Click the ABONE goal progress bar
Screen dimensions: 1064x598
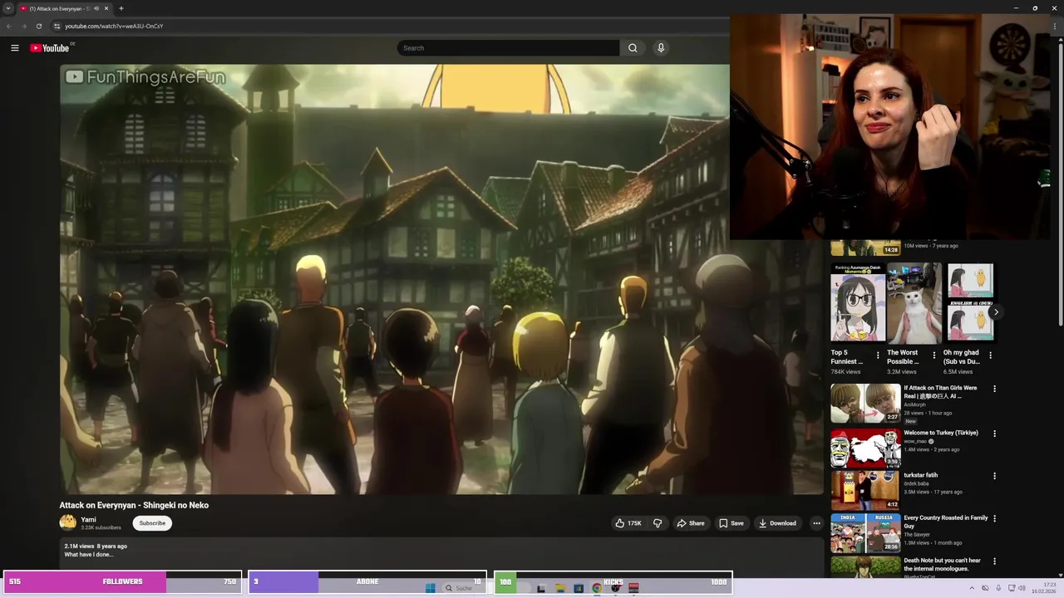pos(367,581)
